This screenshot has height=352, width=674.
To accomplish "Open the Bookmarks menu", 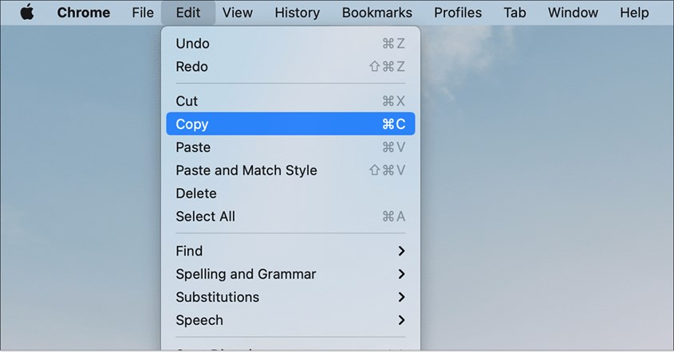I will [377, 13].
